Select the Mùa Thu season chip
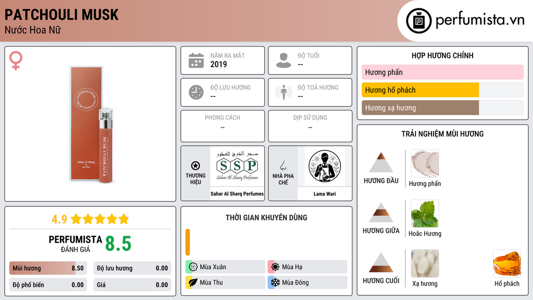 (225, 282)
